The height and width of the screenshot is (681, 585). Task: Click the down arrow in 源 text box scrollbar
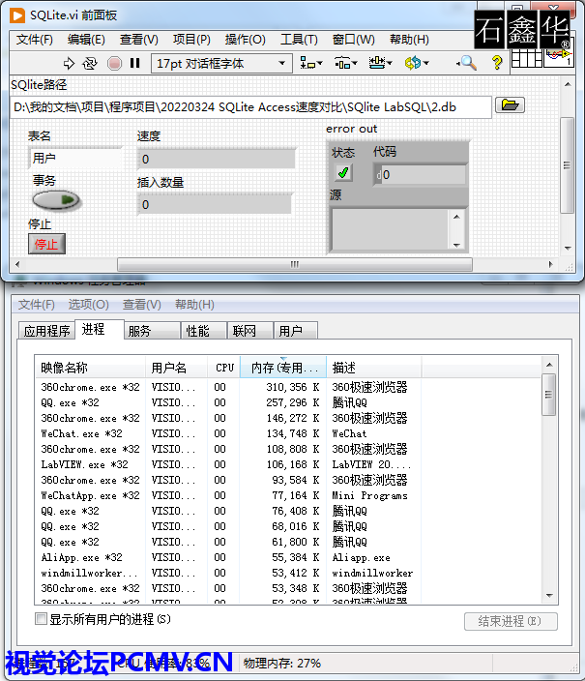[456, 245]
